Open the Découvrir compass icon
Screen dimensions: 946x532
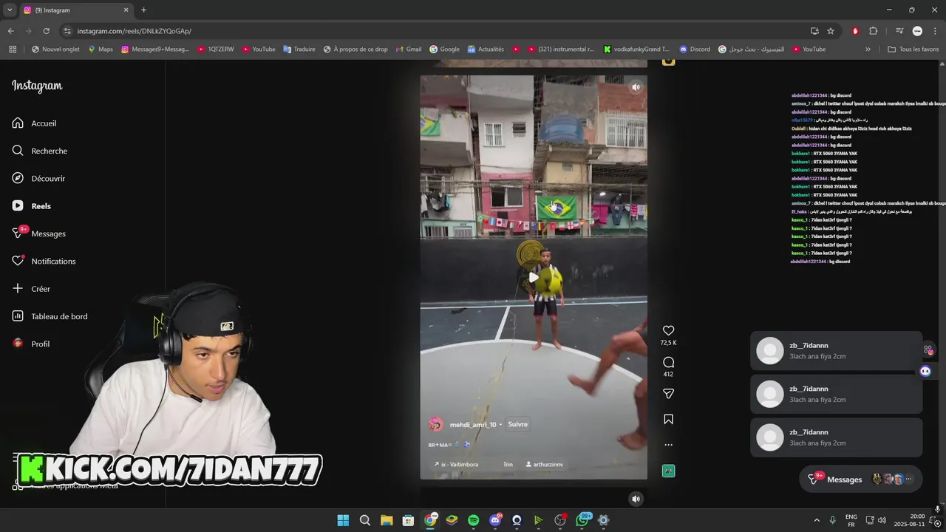click(x=18, y=178)
